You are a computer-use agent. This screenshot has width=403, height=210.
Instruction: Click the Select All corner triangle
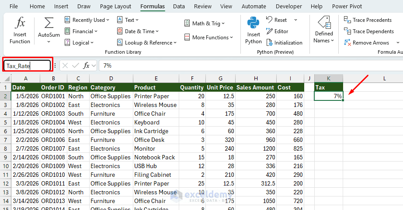7,79
